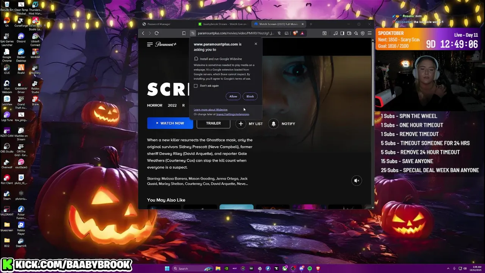Open Xbox app from taskbar
The image size is (485, 273).
pyautogui.click(x=285, y=268)
